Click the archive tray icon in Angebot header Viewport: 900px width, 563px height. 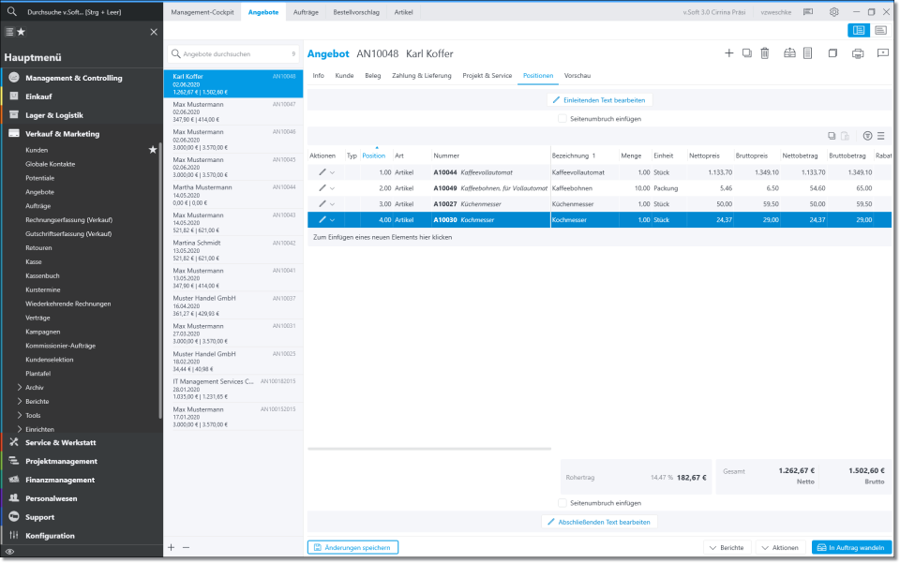click(789, 53)
